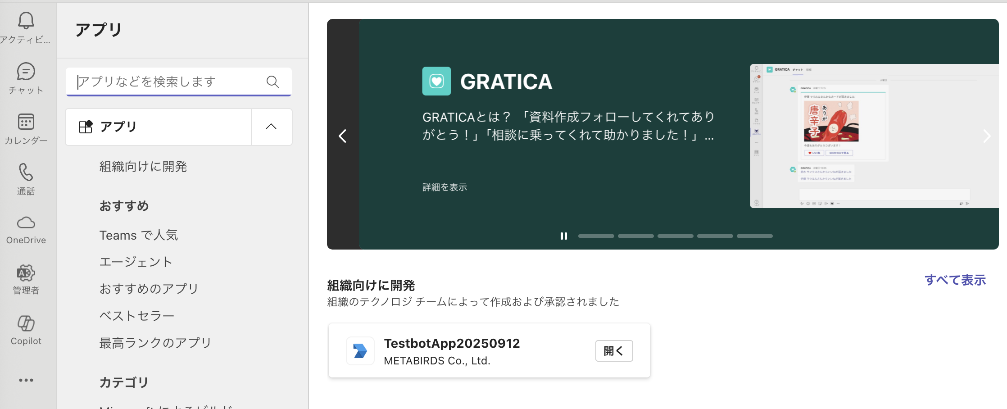Select 組織向けに開発 in left menu
The width and height of the screenshot is (1007, 409).
pyautogui.click(x=143, y=167)
